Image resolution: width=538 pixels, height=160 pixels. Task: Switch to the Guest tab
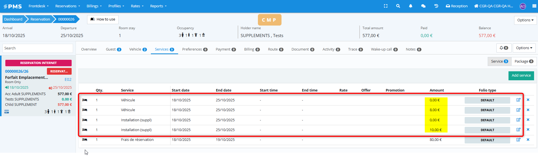(x=113, y=49)
